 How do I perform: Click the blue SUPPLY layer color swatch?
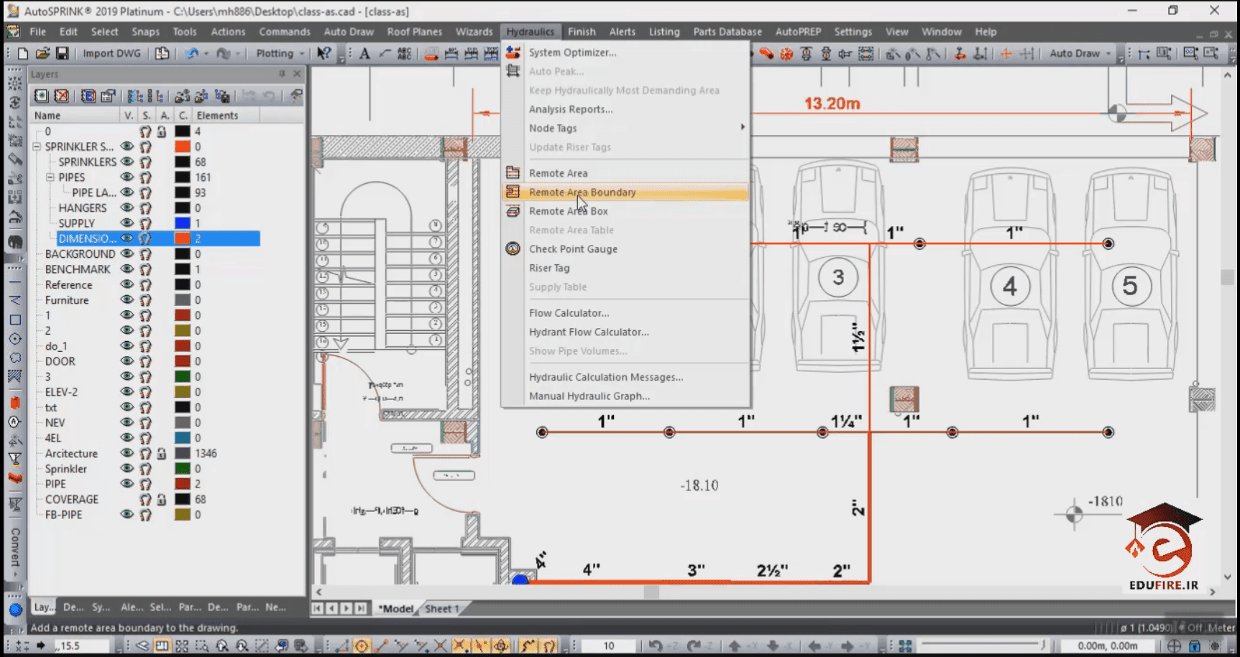coord(183,223)
